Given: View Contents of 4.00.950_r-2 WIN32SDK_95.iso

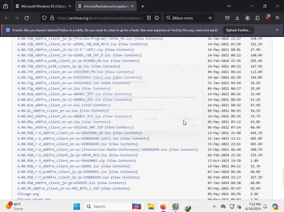Looking at the screenshot, I should coord(127,133).
